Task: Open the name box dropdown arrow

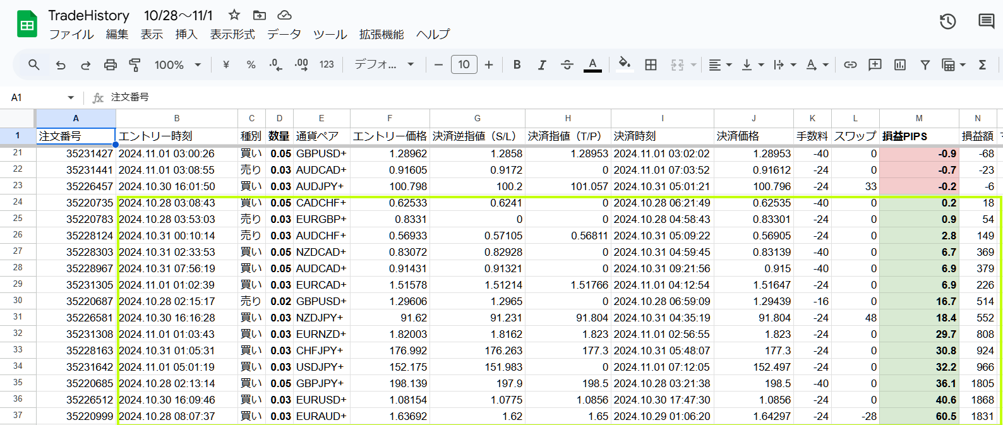Action: click(71, 97)
